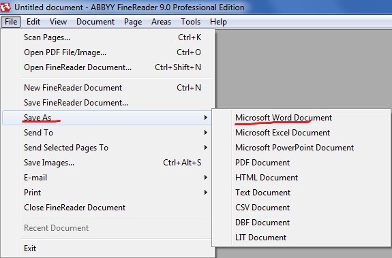The width and height of the screenshot is (392, 258).
Task: Expand the Save As submenu
Action: coord(108,118)
